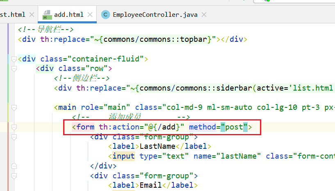335x191 pixels.
Task: Collapse the first form-group div block
Action: pyautogui.click(x=14, y=137)
